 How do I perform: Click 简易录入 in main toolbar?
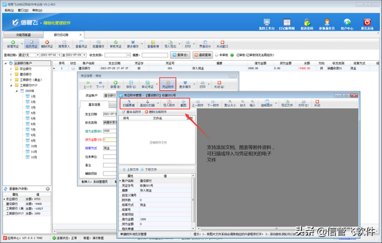tap(64, 44)
